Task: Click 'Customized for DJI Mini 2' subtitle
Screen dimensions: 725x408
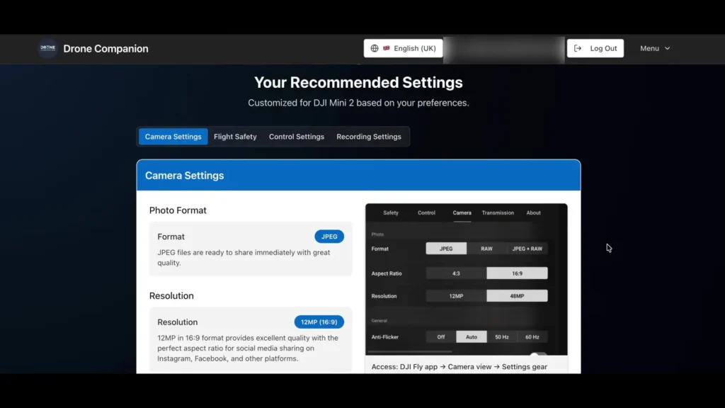Action: [x=358, y=103]
